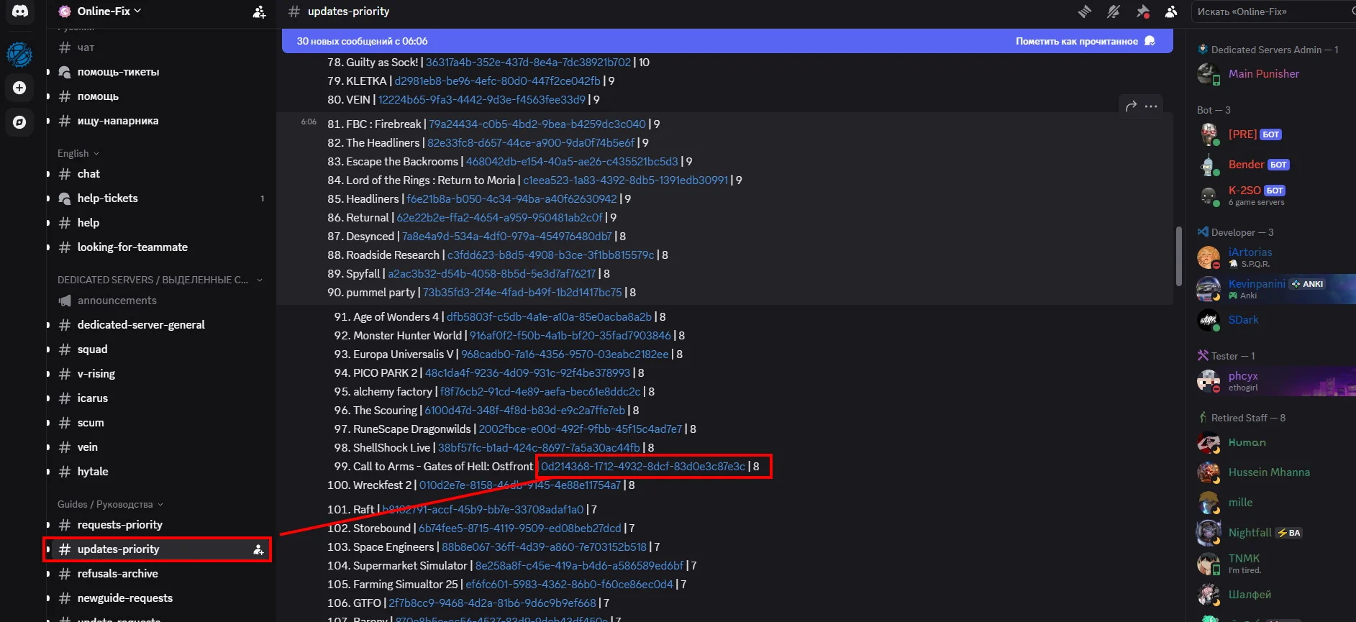The height and width of the screenshot is (622, 1356).
Task: Click the add a server plus icon
Action: [19, 88]
